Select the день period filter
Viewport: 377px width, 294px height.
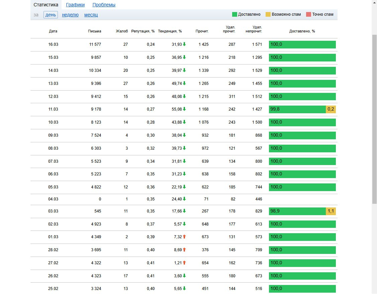pyautogui.click(x=51, y=15)
